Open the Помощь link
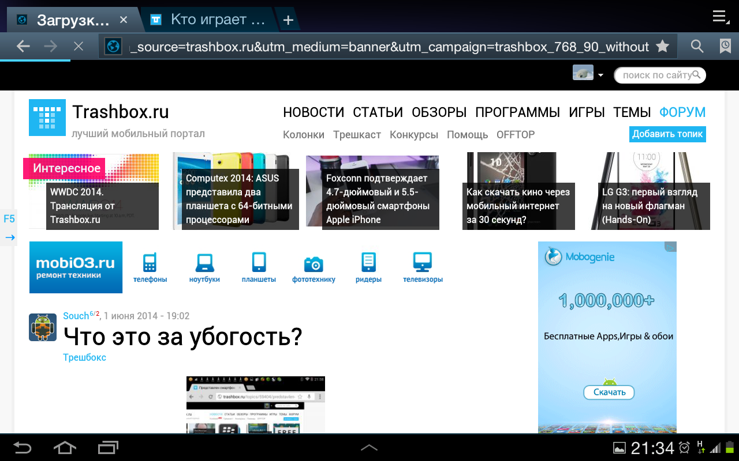This screenshot has width=739, height=461. [468, 134]
